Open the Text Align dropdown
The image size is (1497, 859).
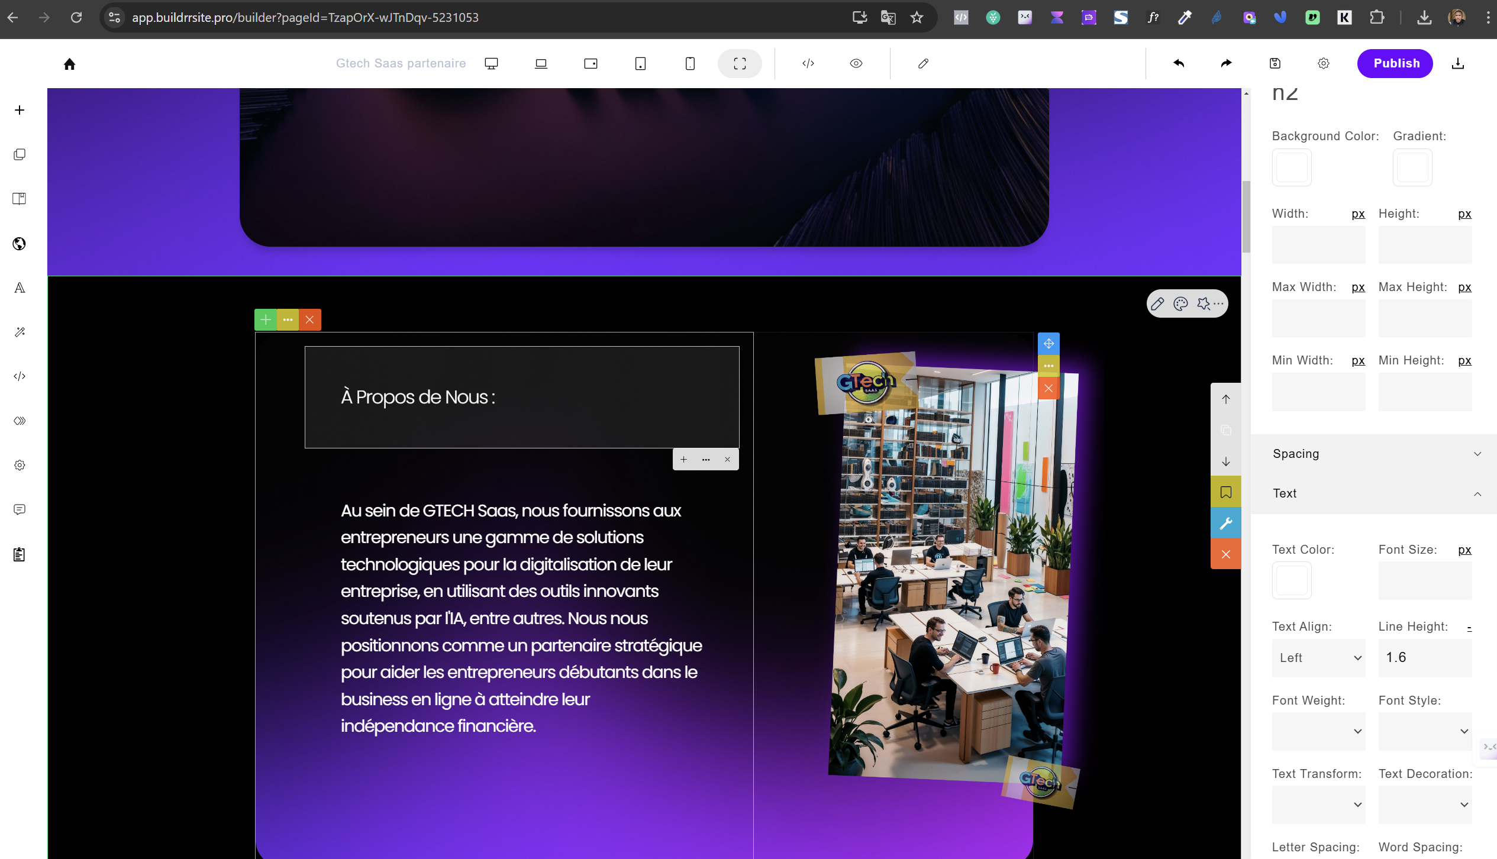click(1319, 657)
